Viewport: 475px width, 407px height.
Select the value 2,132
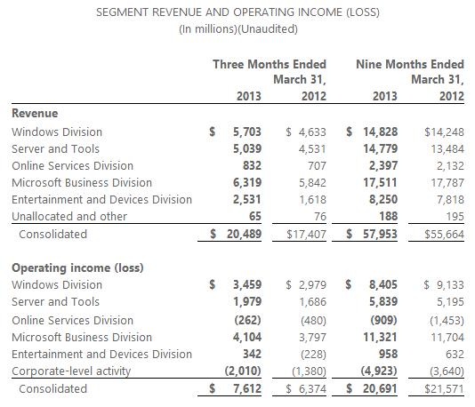coord(450,166)
